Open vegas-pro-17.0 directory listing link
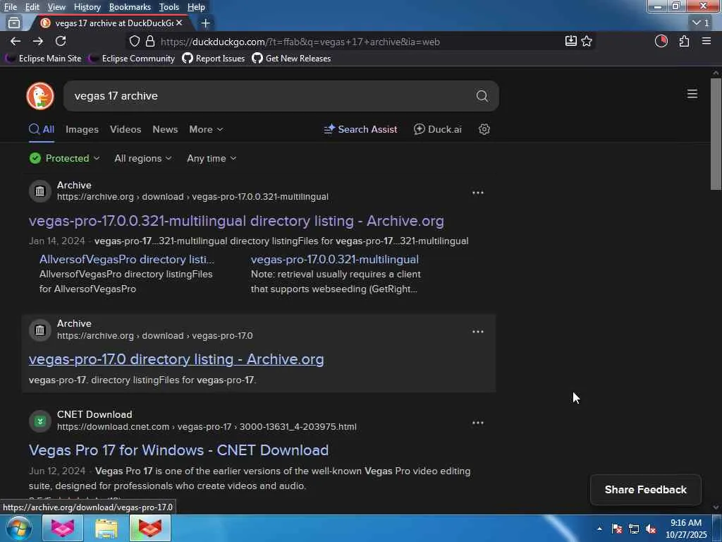The height and width of the screenshot is (542, 722). (x=176, y=359)
